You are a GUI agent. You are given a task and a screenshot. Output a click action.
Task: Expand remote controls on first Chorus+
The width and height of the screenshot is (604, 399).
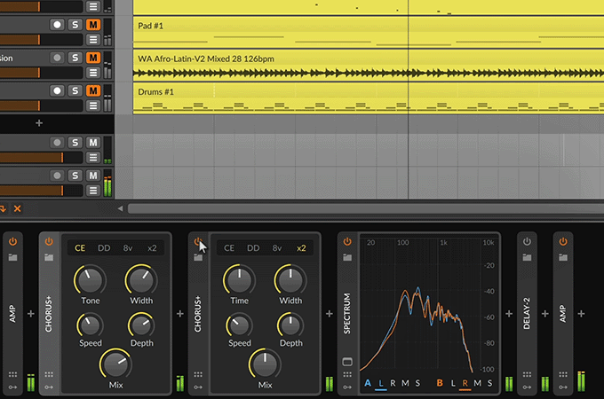pos(49,374)
